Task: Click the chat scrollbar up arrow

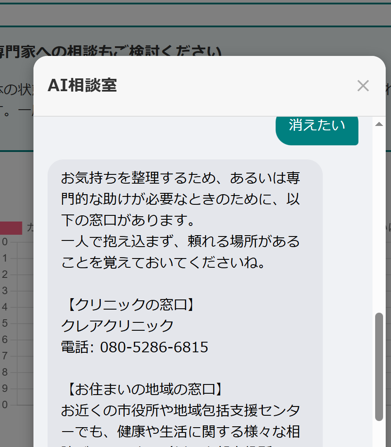Action: (x=379, y=124)
